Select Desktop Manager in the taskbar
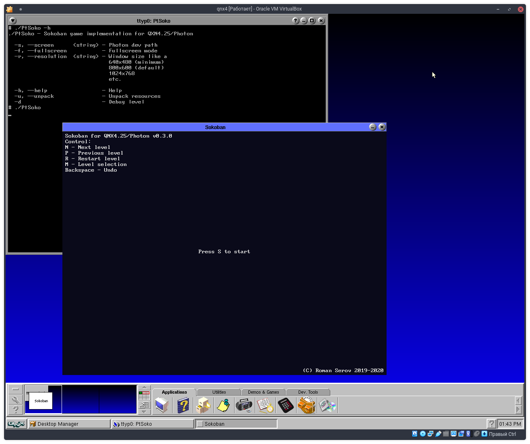 tap(69, 424)
